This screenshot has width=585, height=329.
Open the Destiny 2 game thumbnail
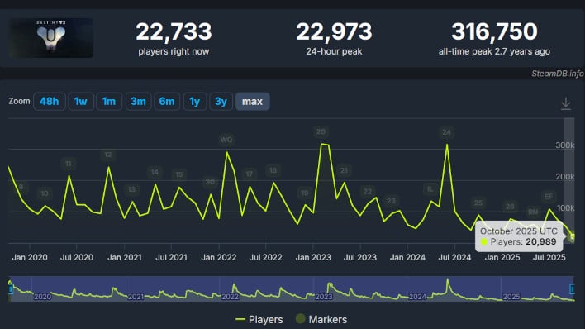[51, 38]
